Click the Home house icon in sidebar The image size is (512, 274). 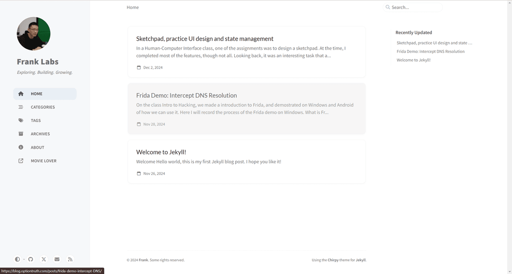pos(21,94)
